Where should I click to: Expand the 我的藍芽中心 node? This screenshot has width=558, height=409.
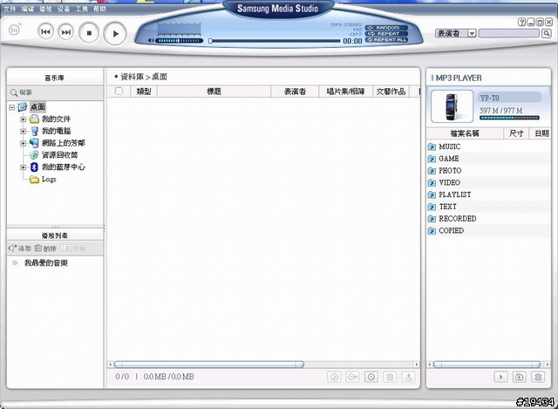24,167
